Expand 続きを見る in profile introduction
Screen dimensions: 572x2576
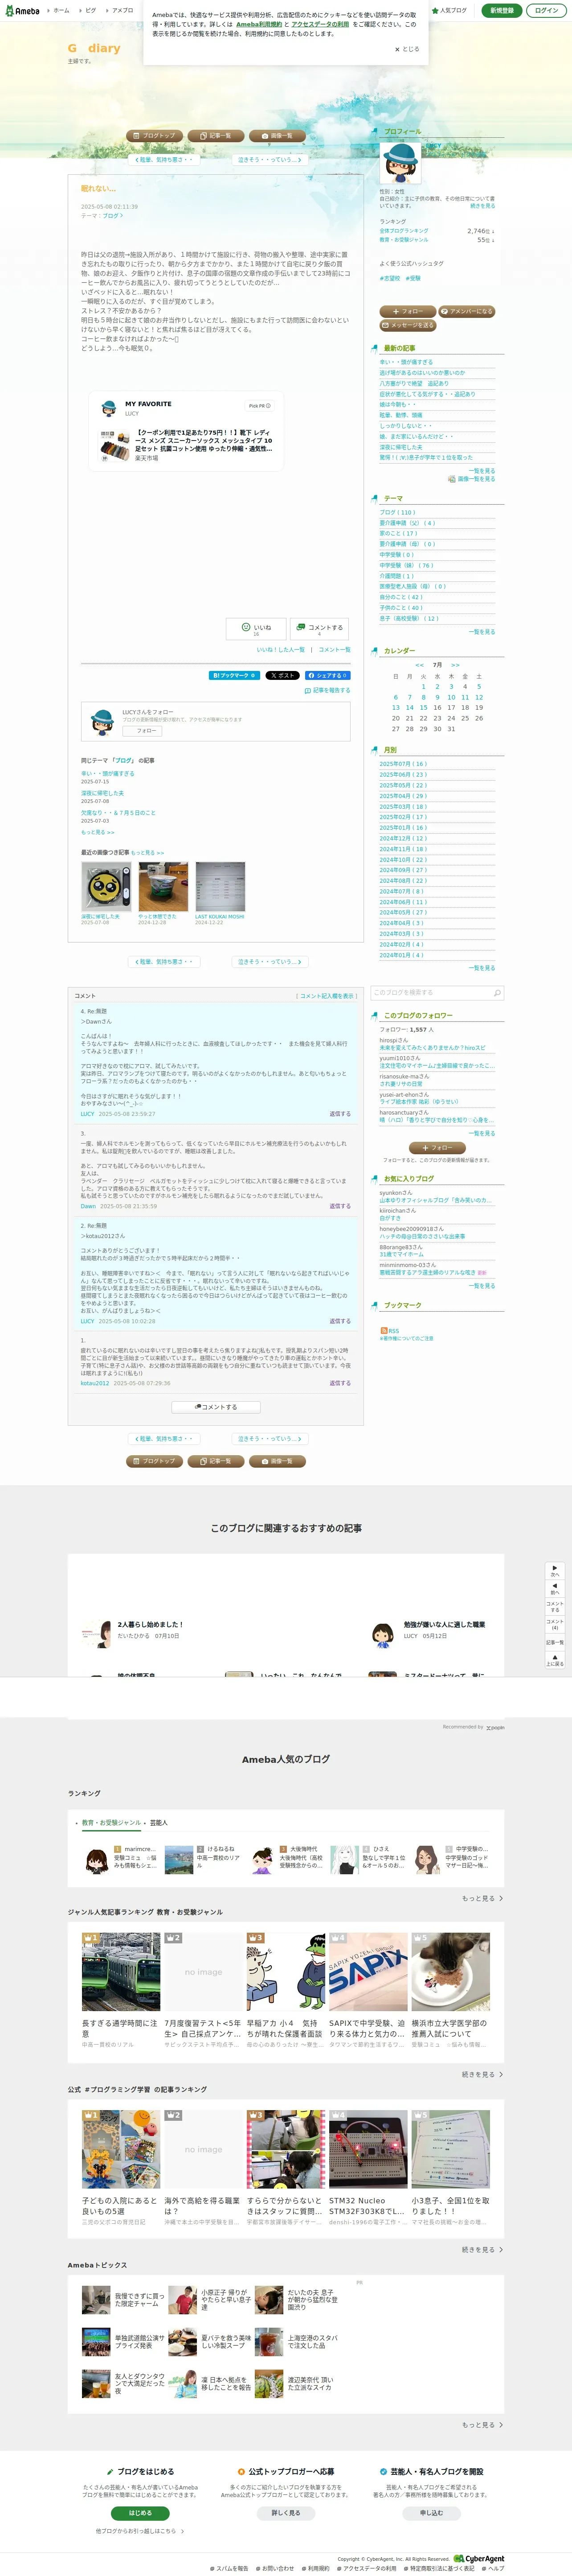pos(482,206)
